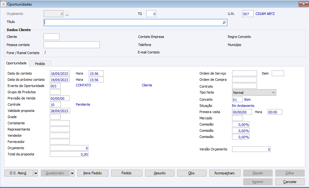The width and height of the screenshot is (309, 188).
Task: Focus the Cliente input field
Action: coord(51,37)
